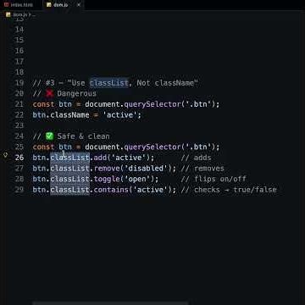Screen dimensions: 305x305
Task: Select the dom.js editor tab
Action: pos(63,5)
